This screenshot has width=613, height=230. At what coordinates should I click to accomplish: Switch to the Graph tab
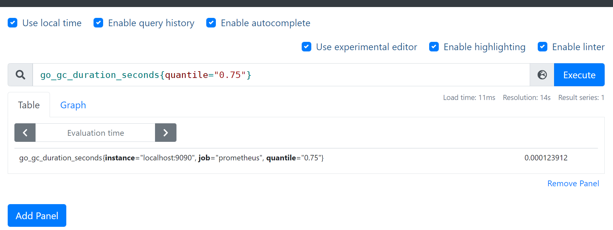tap(73, 105)
